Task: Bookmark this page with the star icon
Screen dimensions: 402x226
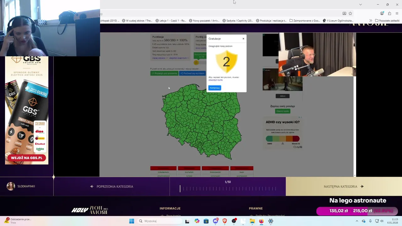Action: tap(350, 13)
